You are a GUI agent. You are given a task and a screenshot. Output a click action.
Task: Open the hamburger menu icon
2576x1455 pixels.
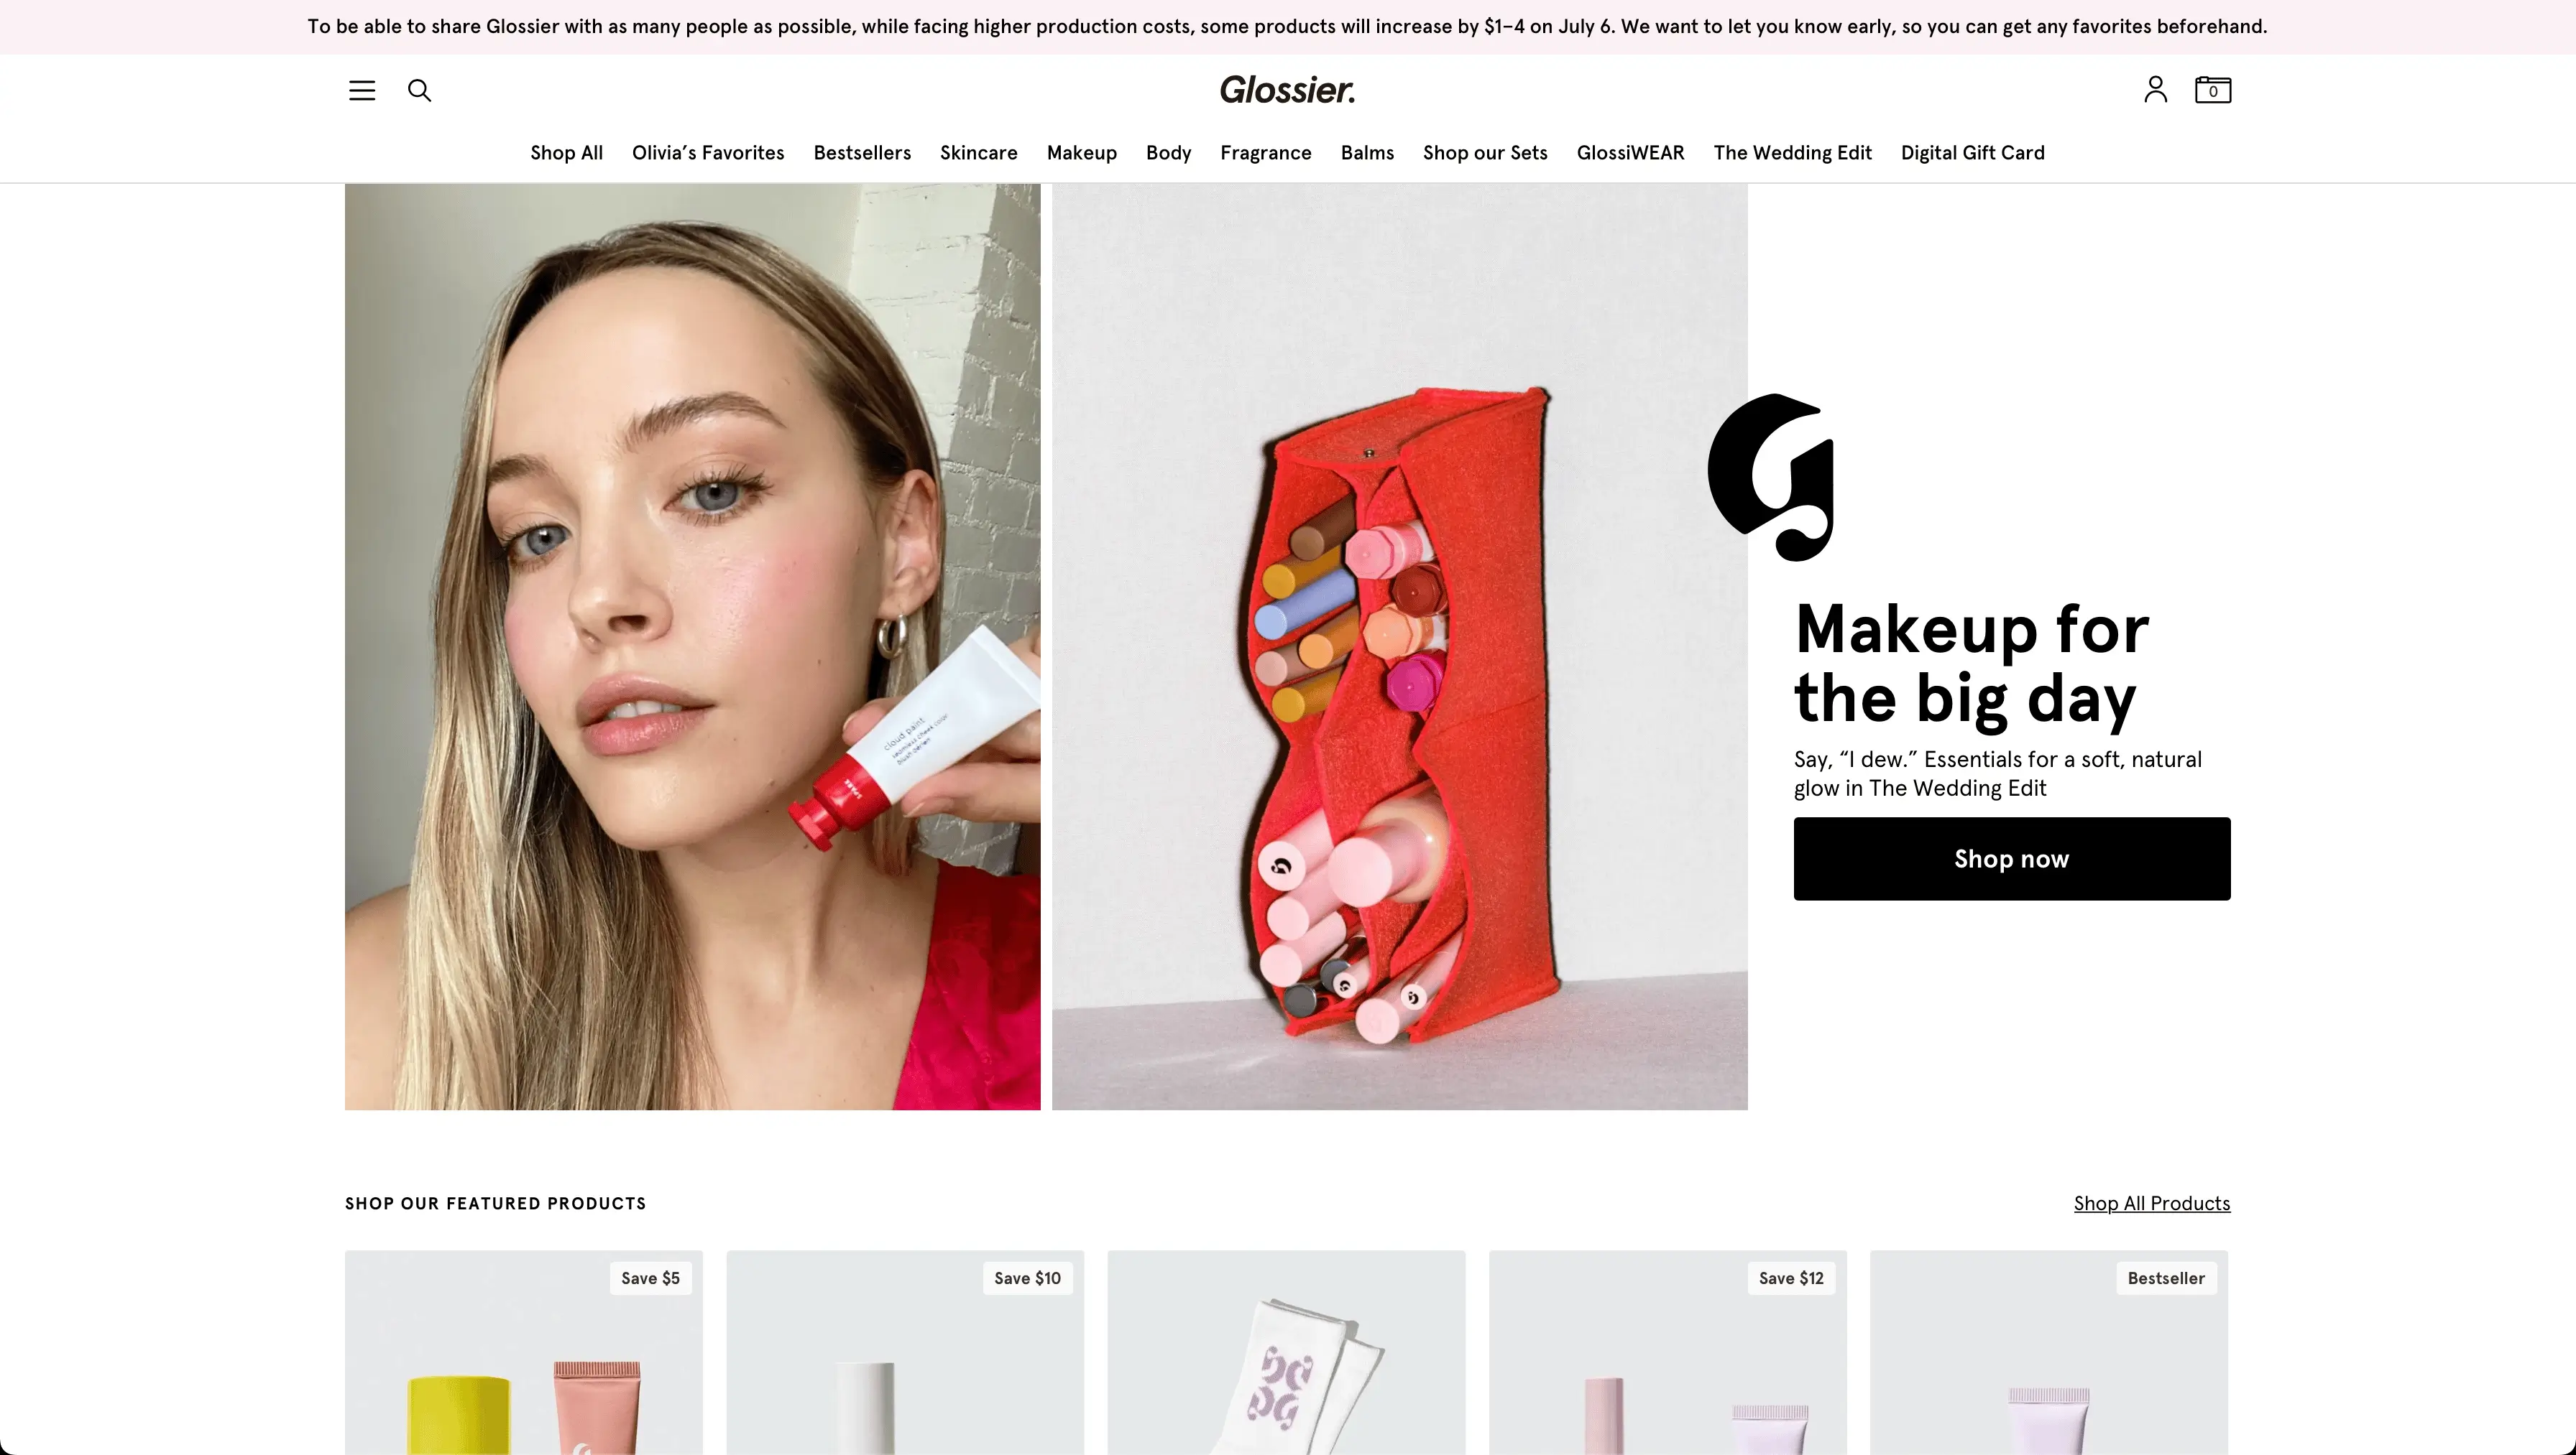click(362, 90)
